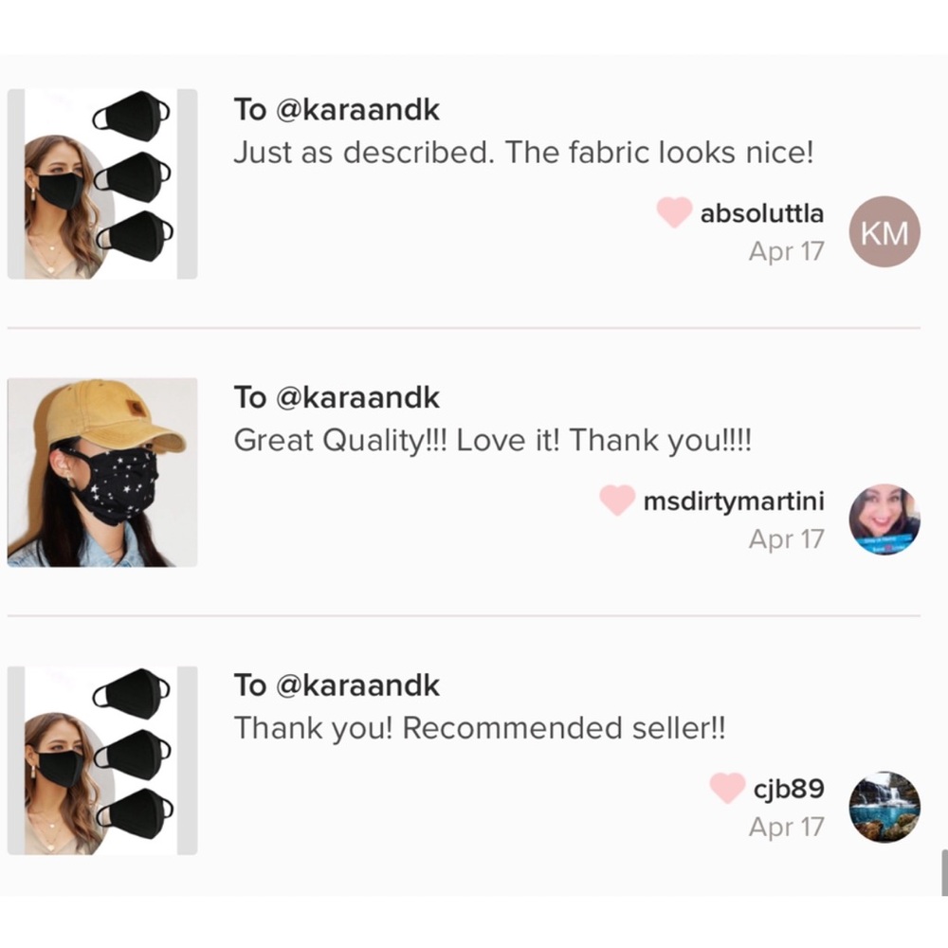Go to the cjb89 user profile

(789, 789)
